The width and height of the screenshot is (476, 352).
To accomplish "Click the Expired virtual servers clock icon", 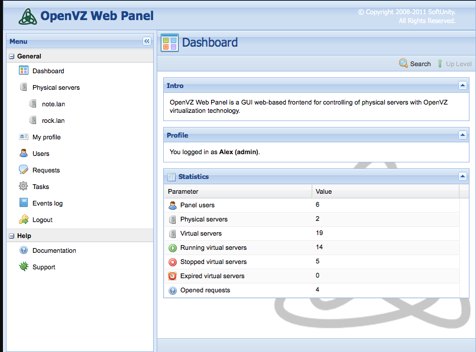I will tap(173, 276).
